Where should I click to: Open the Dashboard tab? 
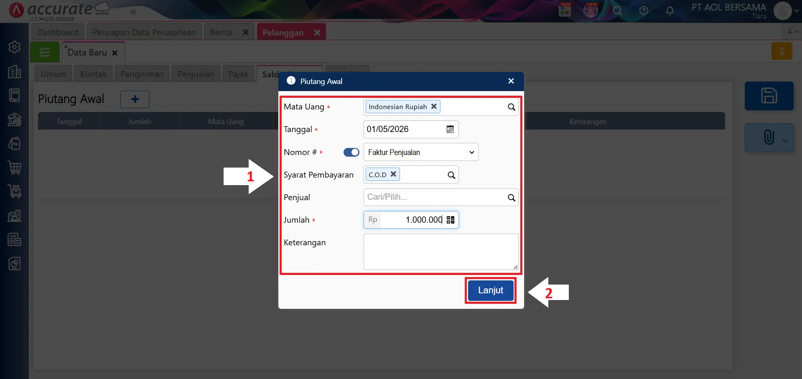pos(58,32)
